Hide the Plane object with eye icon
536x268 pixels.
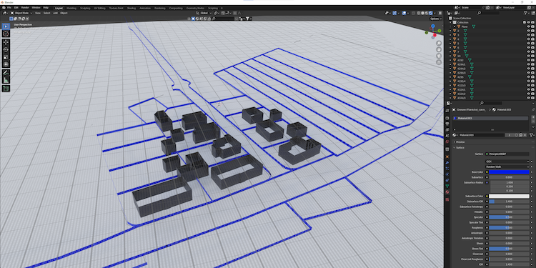528,26
